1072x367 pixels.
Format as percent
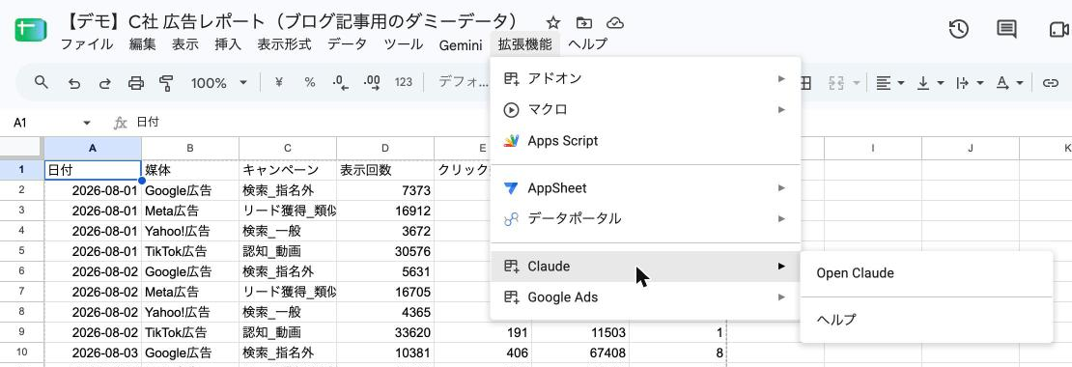coord(310,83)
